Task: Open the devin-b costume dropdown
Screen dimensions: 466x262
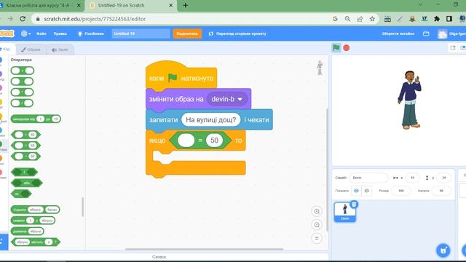Action: pyautogui.click(x=227, y=99)
